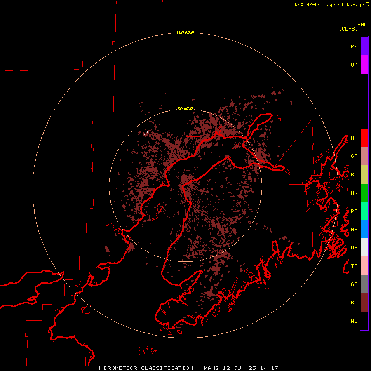Image resolution: width=371 pixels, height=371 pixels.
Task: Click the [CLAS] legend header
Action: (x=348, y=28)
